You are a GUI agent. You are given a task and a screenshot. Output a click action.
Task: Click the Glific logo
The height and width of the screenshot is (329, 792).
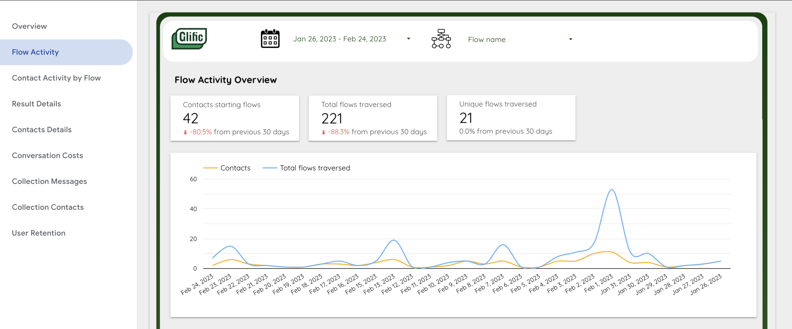point(189,38)
